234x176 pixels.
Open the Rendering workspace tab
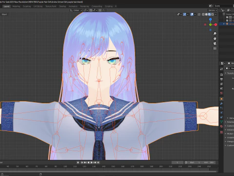[x=84, y=6]
